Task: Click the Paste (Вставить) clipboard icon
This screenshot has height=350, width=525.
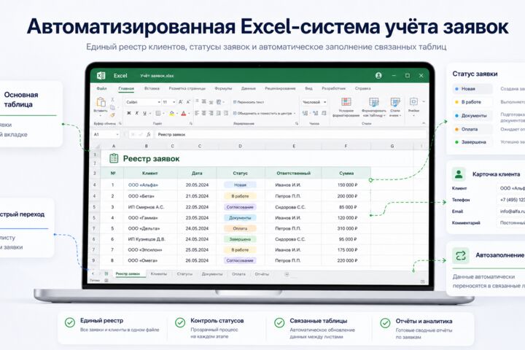Action: tap(101, 102)
